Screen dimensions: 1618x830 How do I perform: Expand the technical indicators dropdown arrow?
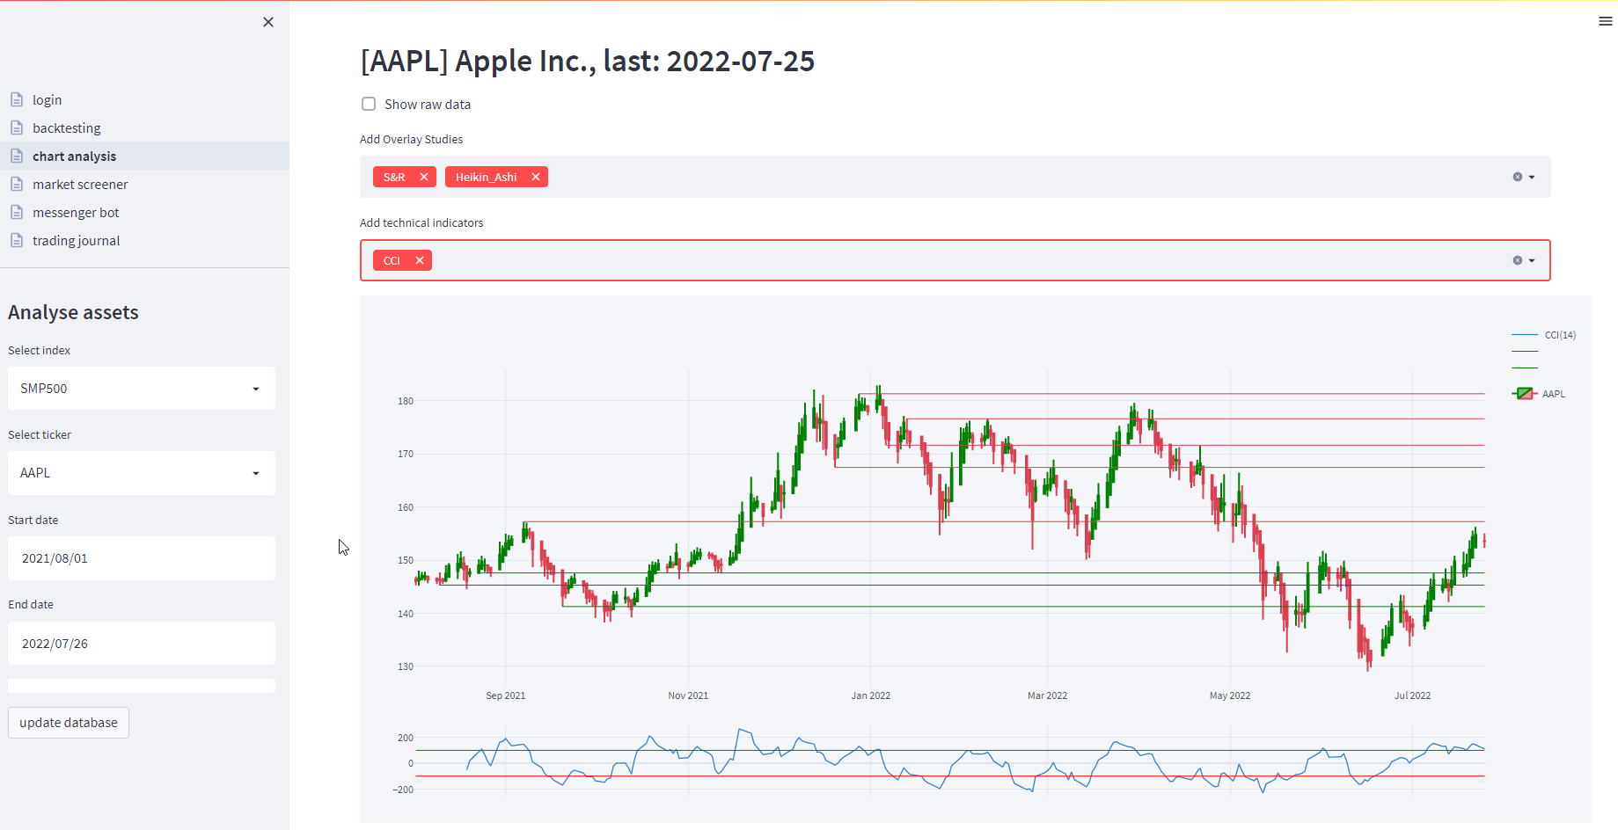tap(1532, 260)
